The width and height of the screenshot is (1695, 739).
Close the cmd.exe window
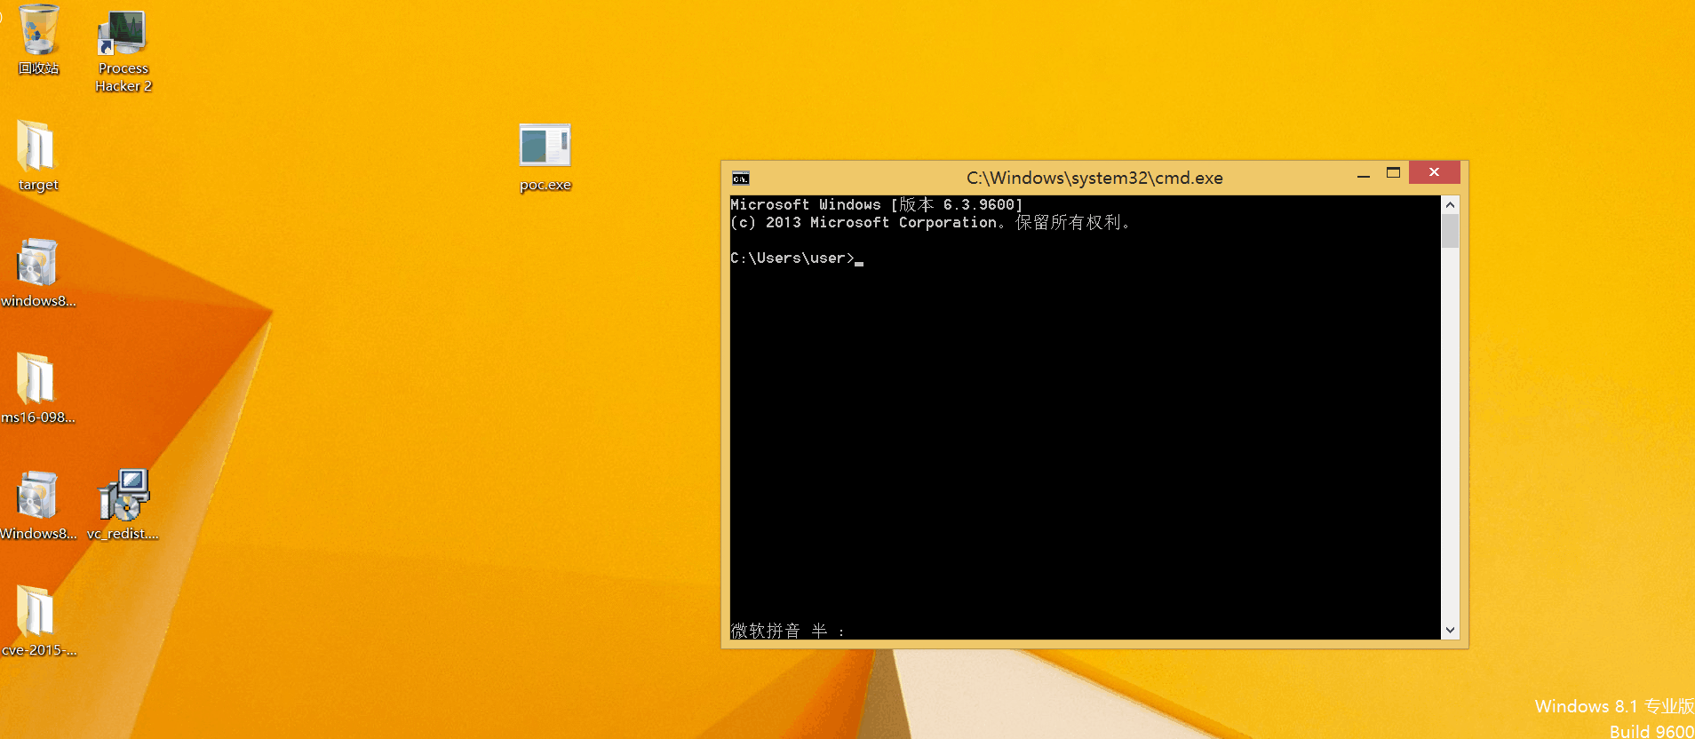(x=1434, y=172)
